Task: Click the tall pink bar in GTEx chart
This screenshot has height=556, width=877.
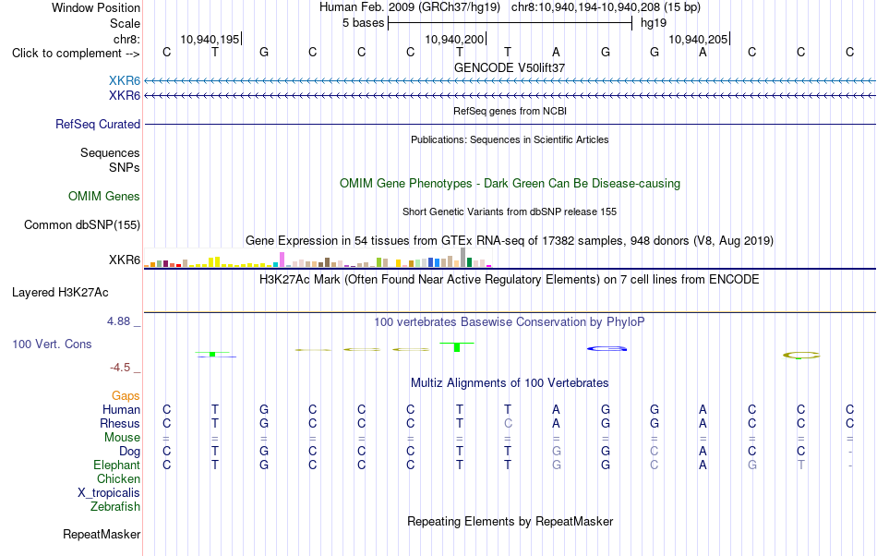Action: click(282, 260)
